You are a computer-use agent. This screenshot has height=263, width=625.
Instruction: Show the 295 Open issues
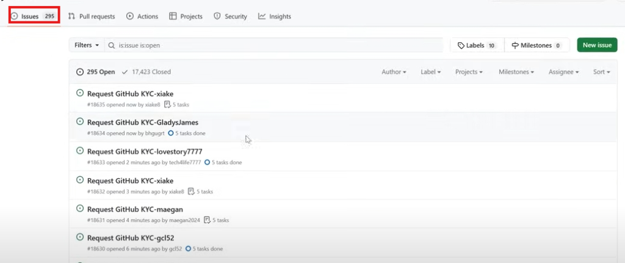pos(96,72)
